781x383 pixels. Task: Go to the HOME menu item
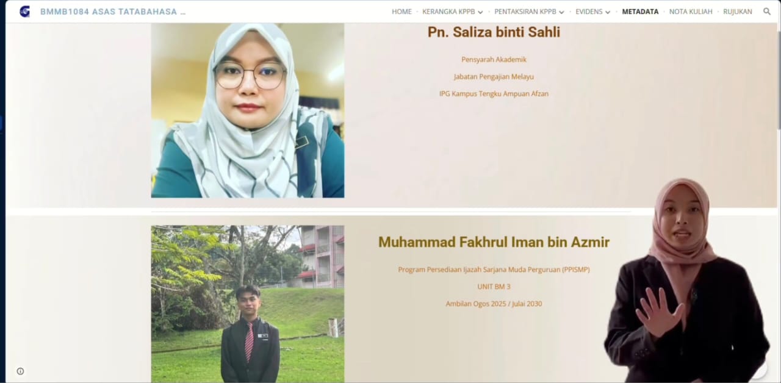click(x=401, y=12)
